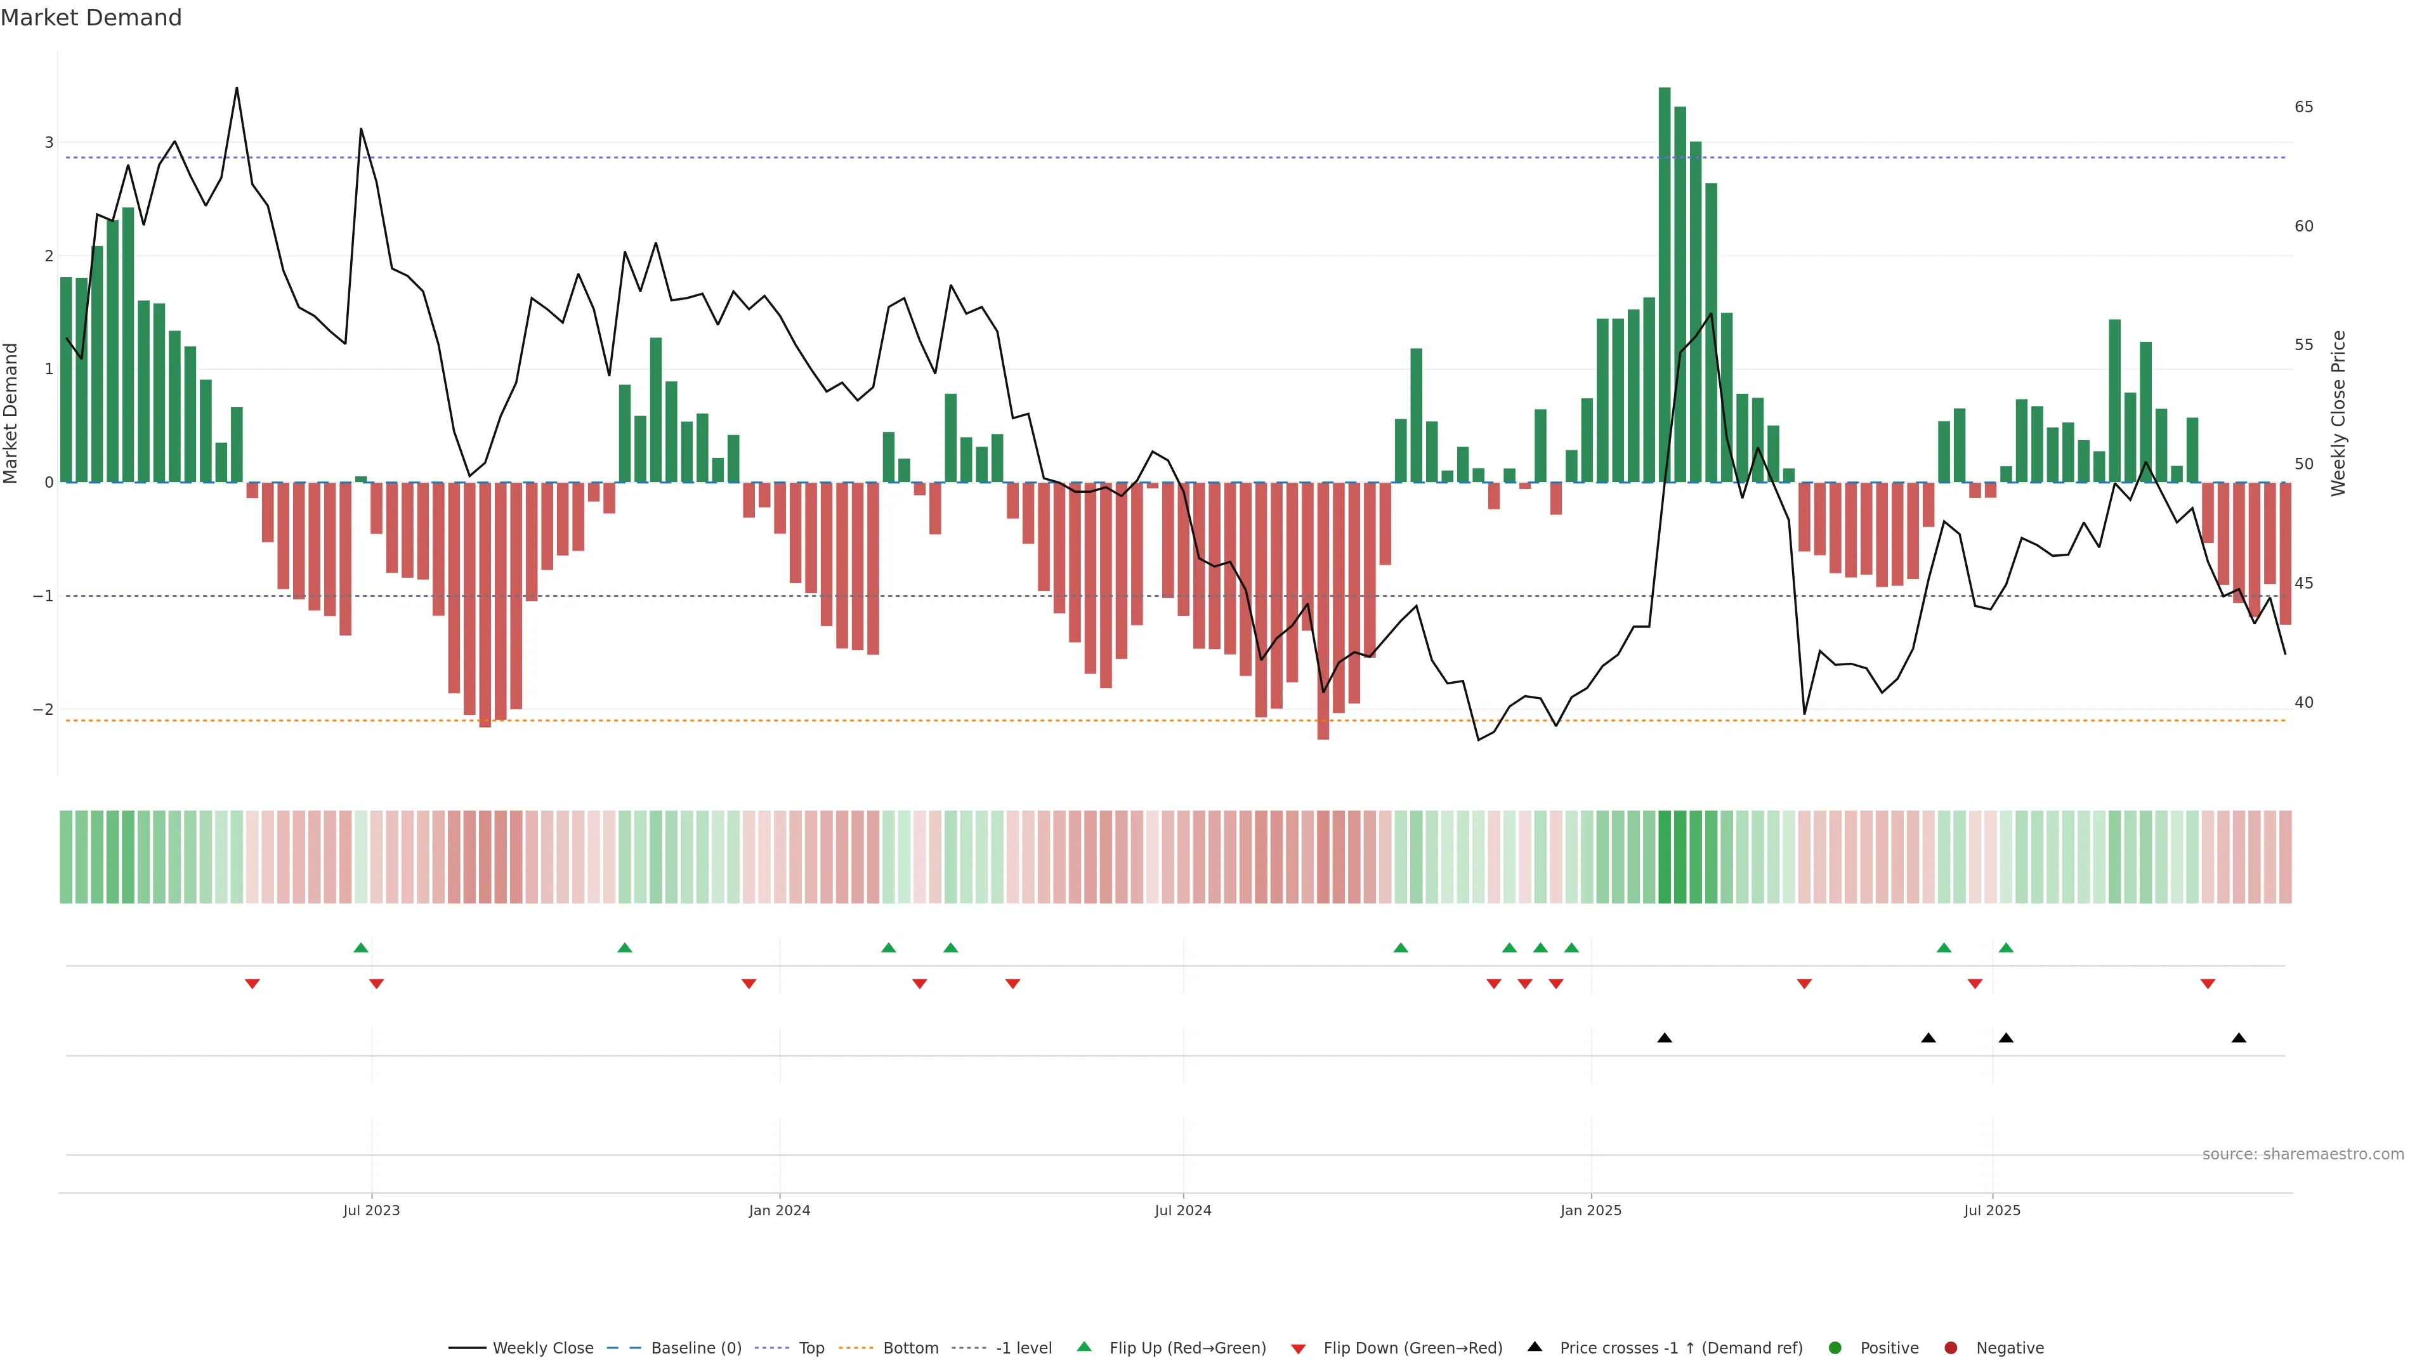Click the Weekly Close Price axis title
The image size is (2436, 1370).
2338,413
